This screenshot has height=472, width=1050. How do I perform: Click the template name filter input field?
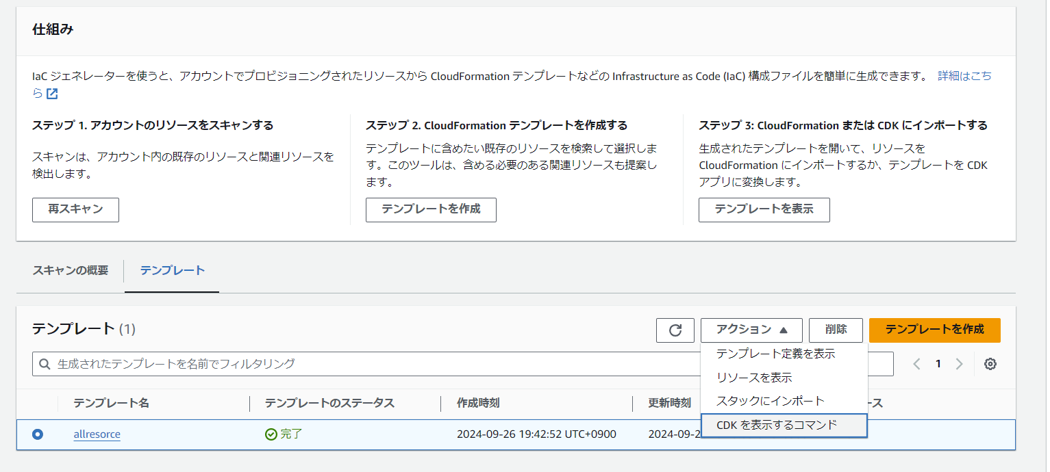(x=274, y=363)
